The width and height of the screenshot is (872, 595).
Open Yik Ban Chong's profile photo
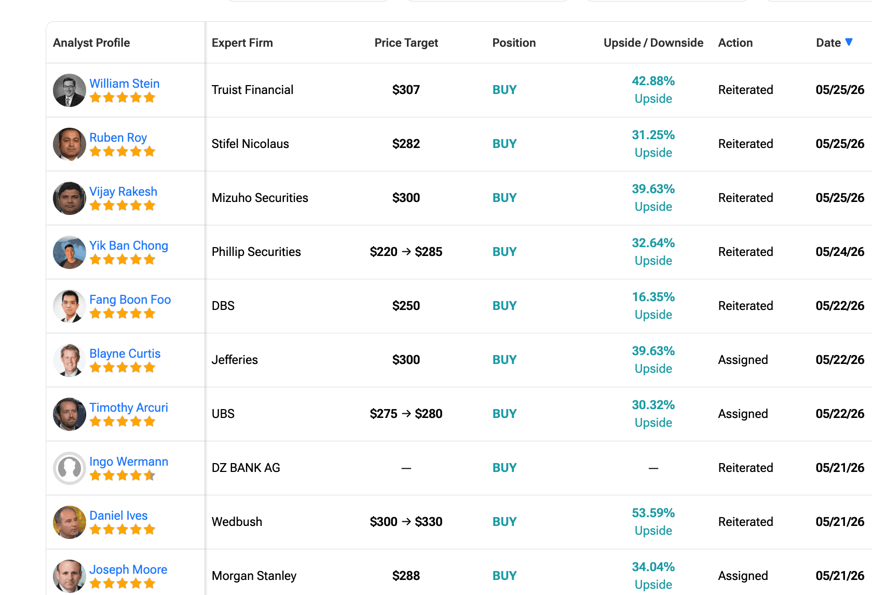click(x=70, y=252)
